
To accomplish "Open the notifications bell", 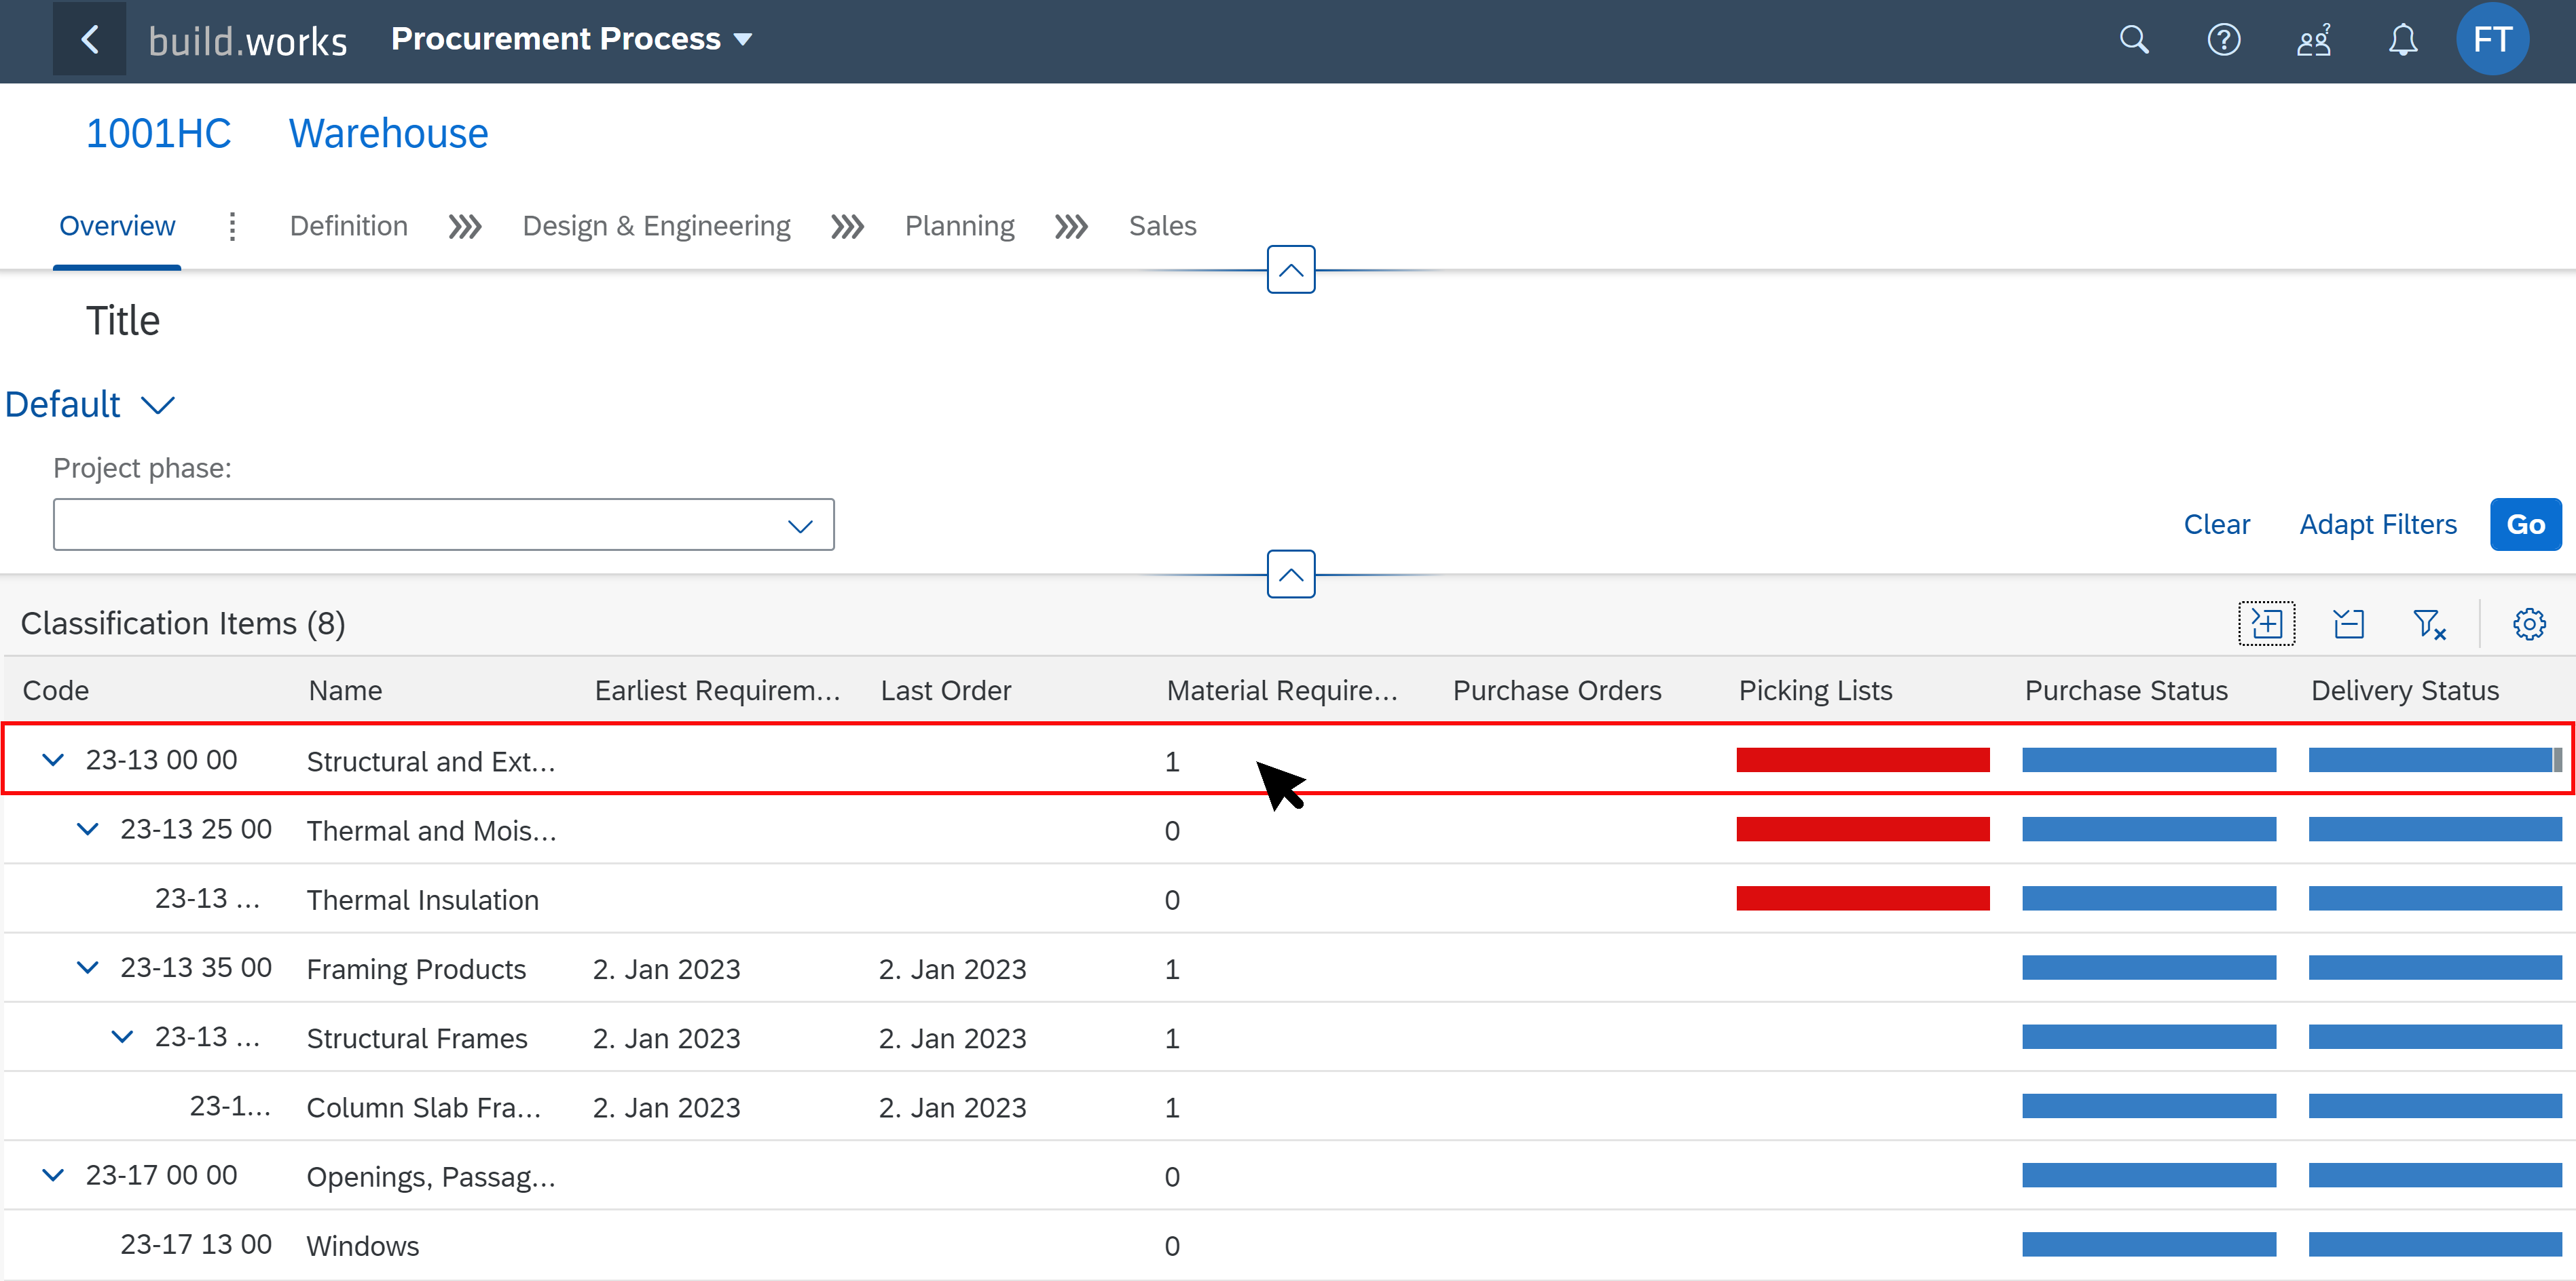I will click(2403, 40).
